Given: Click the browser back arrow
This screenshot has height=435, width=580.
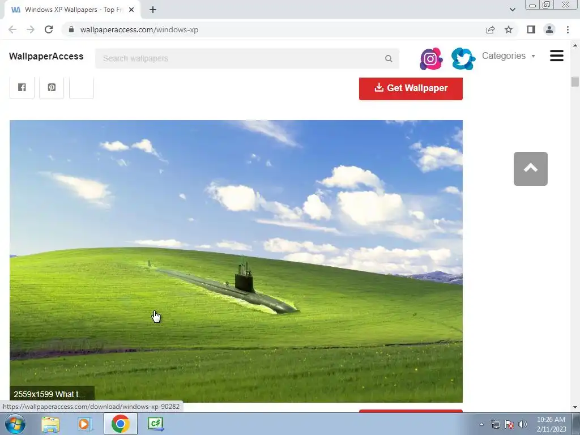Looking at the screenshot, I should click(x=12, y=29).
